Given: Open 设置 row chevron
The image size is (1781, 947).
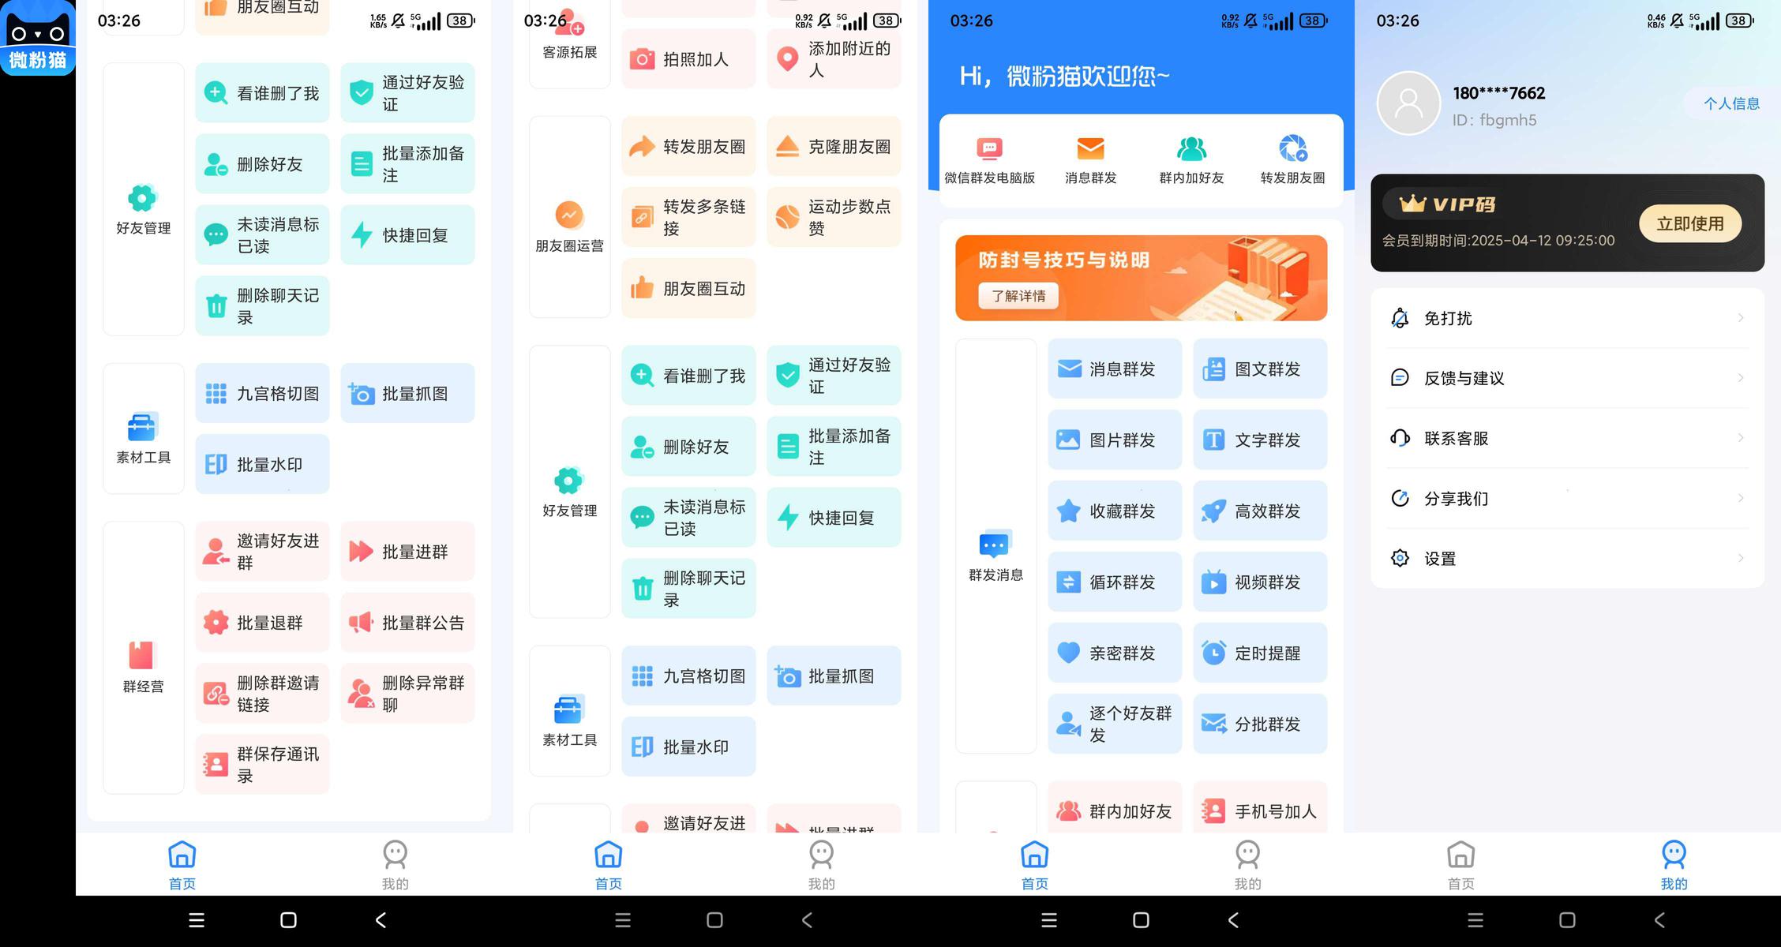Looking at the screenshot, I should (x=1740, y=559).
